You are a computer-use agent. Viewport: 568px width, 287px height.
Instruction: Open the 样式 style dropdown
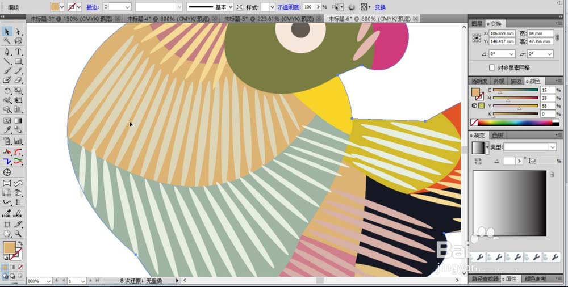point(273,7)
